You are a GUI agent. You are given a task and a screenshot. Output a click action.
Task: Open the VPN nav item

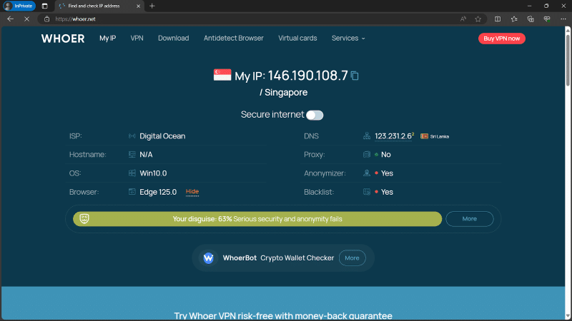click(x=137, y=39)
